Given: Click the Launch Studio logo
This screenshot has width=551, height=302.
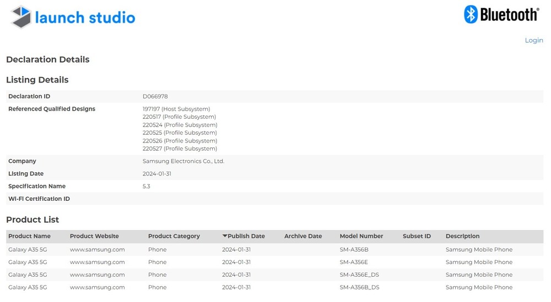Looking at the screenshot, I should [x=73, y=17].
